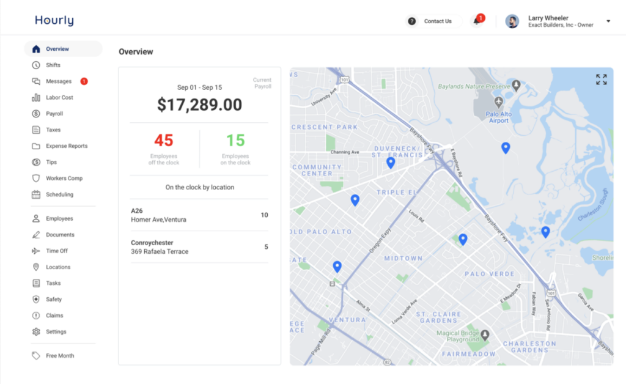Click Larry Wheeler's profile photo

[511, 20]
